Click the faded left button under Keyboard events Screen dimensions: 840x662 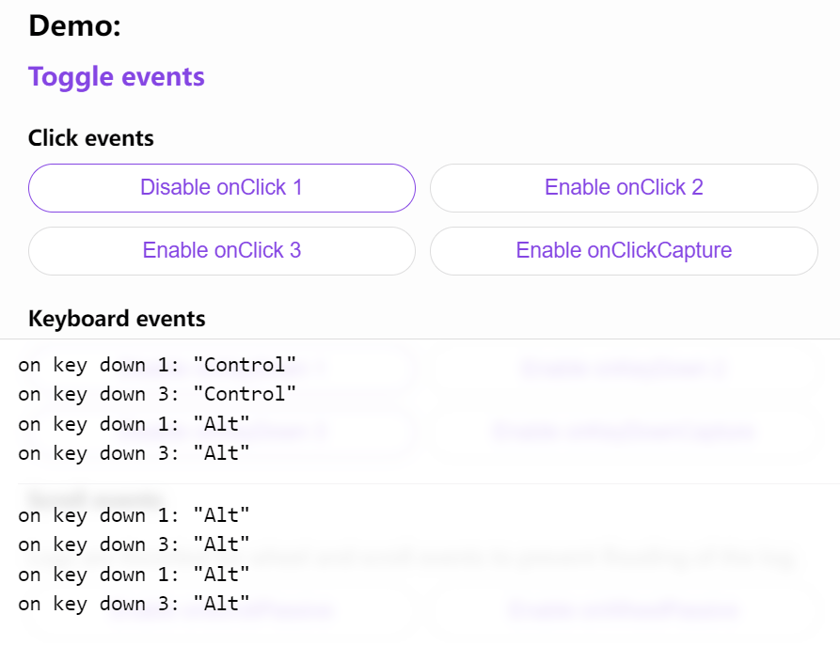221,369
